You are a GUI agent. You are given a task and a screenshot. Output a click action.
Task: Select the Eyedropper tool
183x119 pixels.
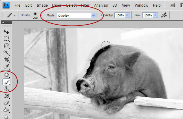(x=6, y=66)
